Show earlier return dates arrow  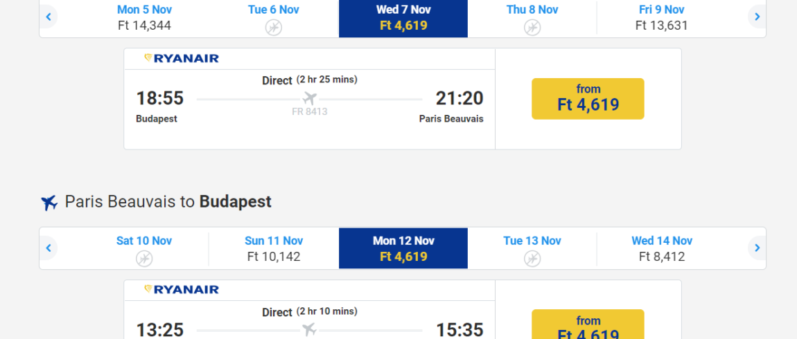(x=49, y=248)
